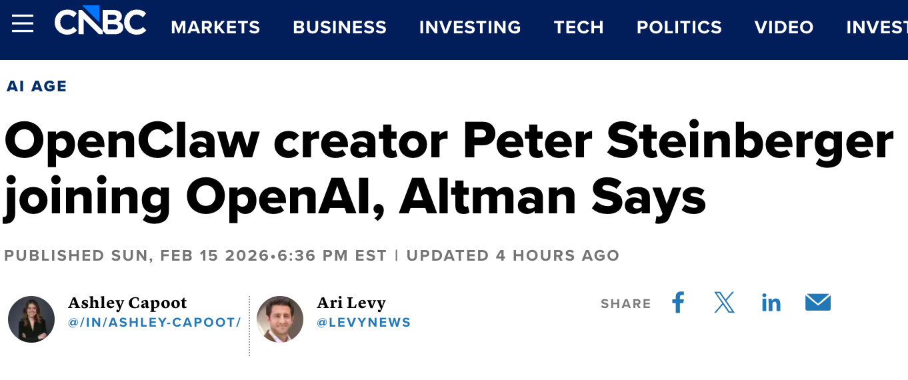The image size is (908, 380).
Task: Navigate to the Politics section
Action: [x=679, y=27]
